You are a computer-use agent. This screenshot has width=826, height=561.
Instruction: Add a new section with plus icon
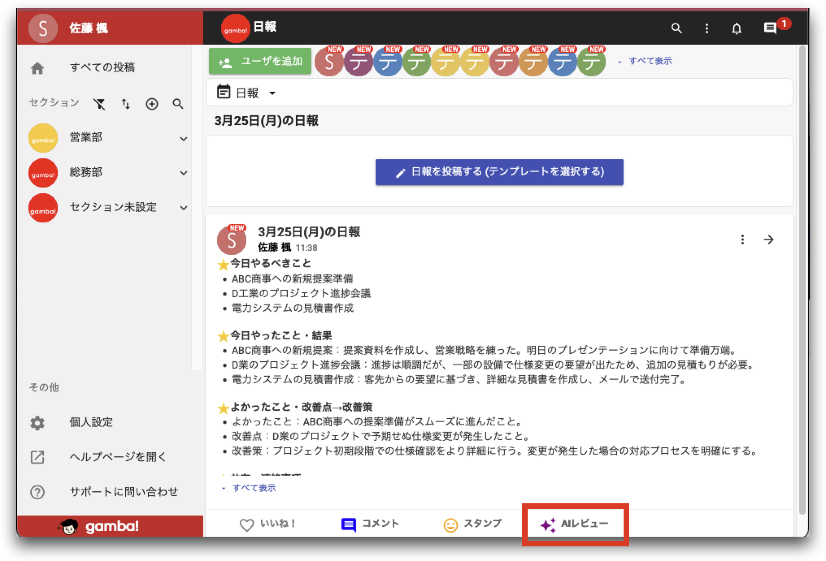tap(152, 104)
